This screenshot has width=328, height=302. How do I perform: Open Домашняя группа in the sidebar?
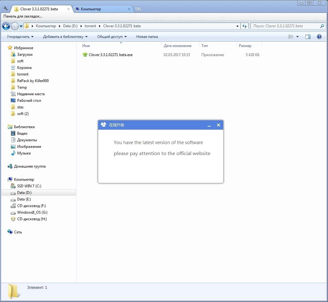(x=29, y=166)
